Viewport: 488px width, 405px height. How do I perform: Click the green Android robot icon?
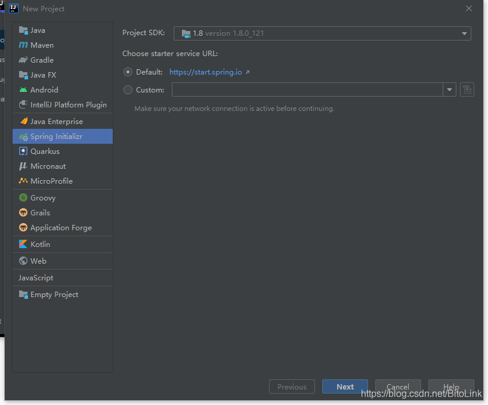click(23, 90)
